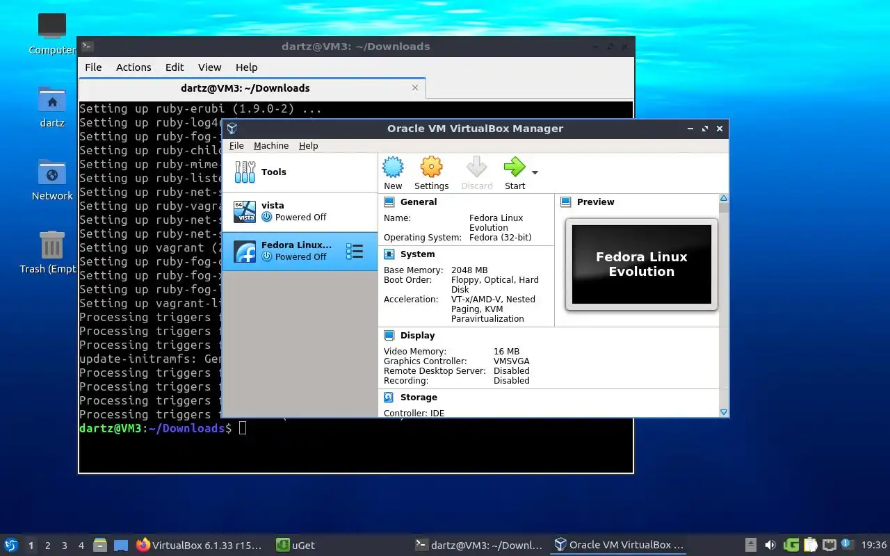
Task: Select the vista virtual machine
Action: 300,211
